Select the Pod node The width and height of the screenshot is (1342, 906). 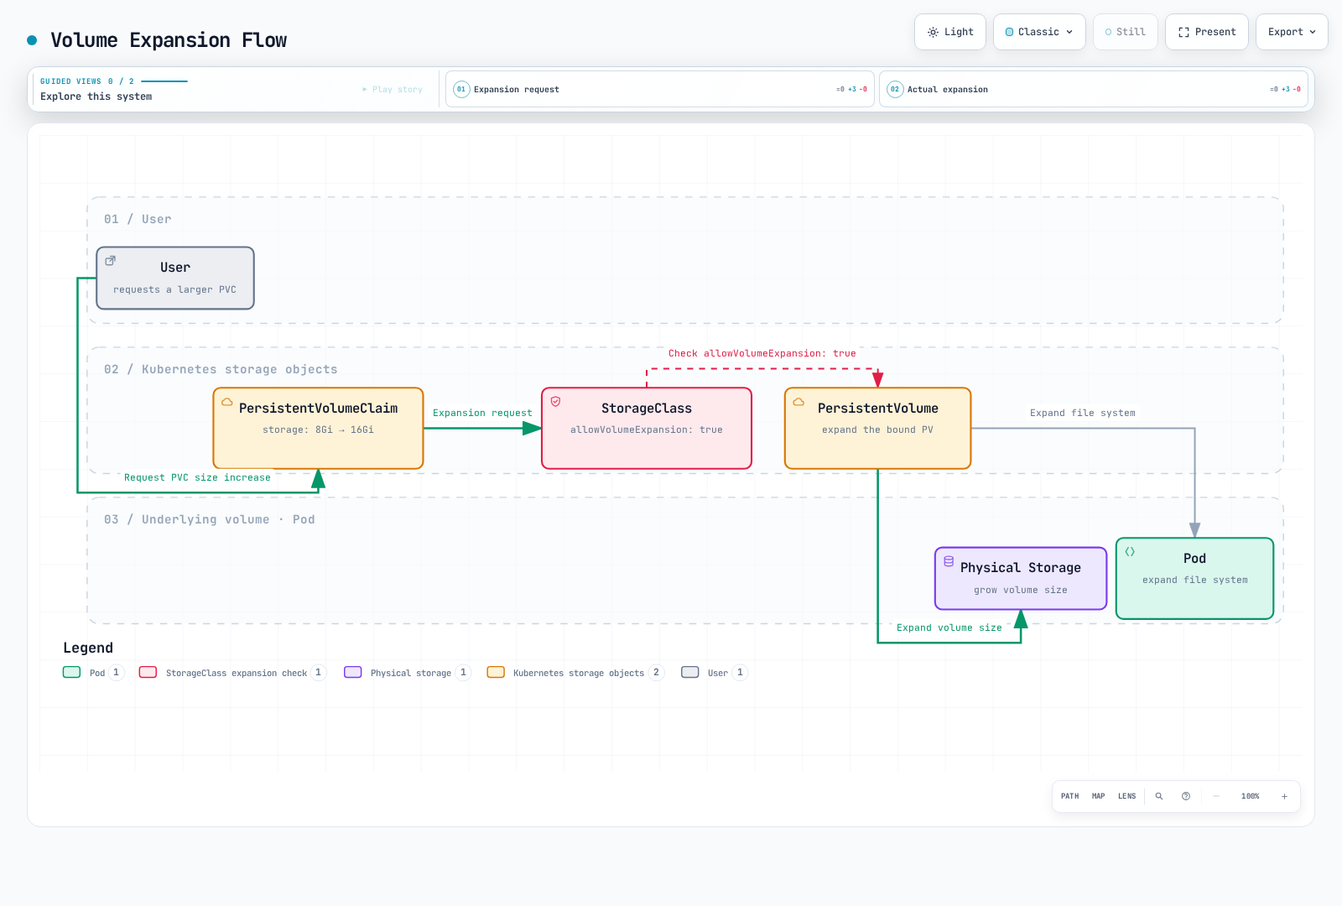click(x=1194, y=578)
